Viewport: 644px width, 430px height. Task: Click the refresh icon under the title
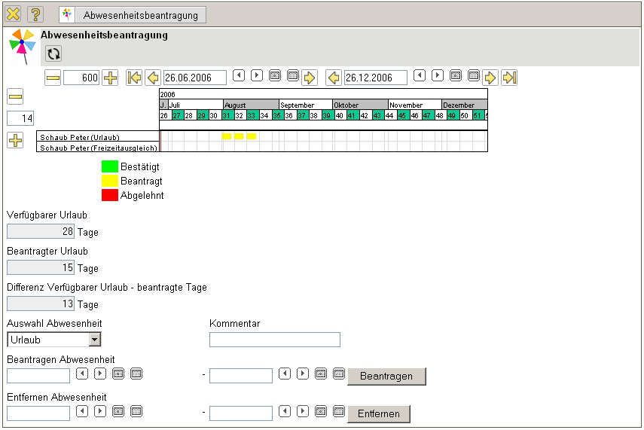[x=53, y=53]
